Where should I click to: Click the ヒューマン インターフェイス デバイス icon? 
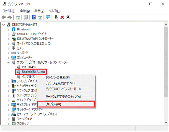[14, 114]
